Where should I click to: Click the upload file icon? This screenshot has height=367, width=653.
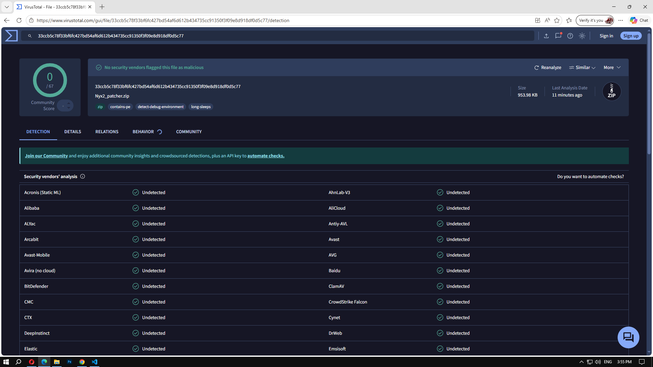coord(546,36)
